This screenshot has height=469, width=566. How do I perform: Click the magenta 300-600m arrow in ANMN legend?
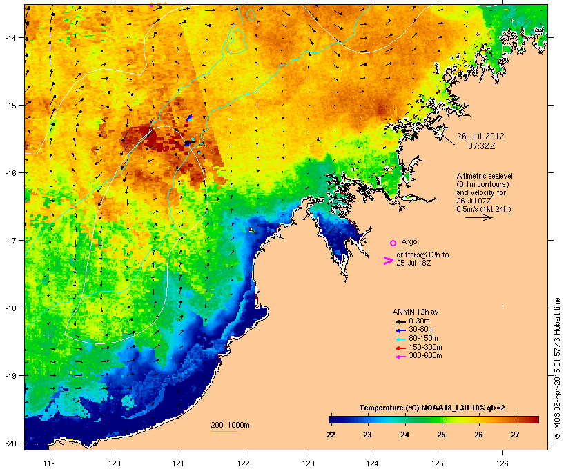click(x=401, y=357)
